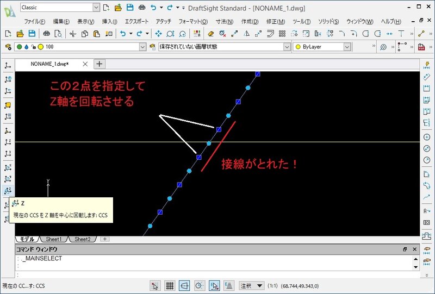Close the command window panel
Viewport: 435px width, 294px height.
click(x=414, y=249)
